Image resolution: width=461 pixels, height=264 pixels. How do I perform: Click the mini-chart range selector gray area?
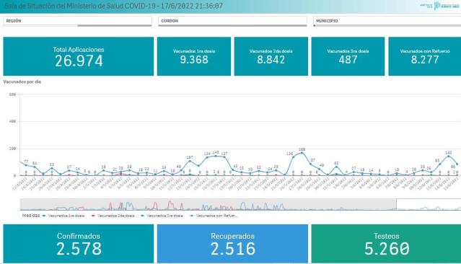pyautogui.click(x=208, y=205)
